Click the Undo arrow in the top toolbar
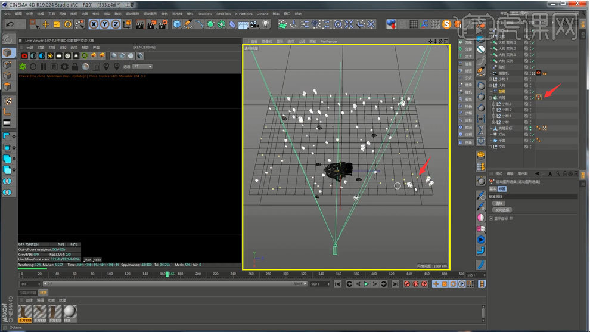This screenshot has height=332, width=590. tap(9, 24)
